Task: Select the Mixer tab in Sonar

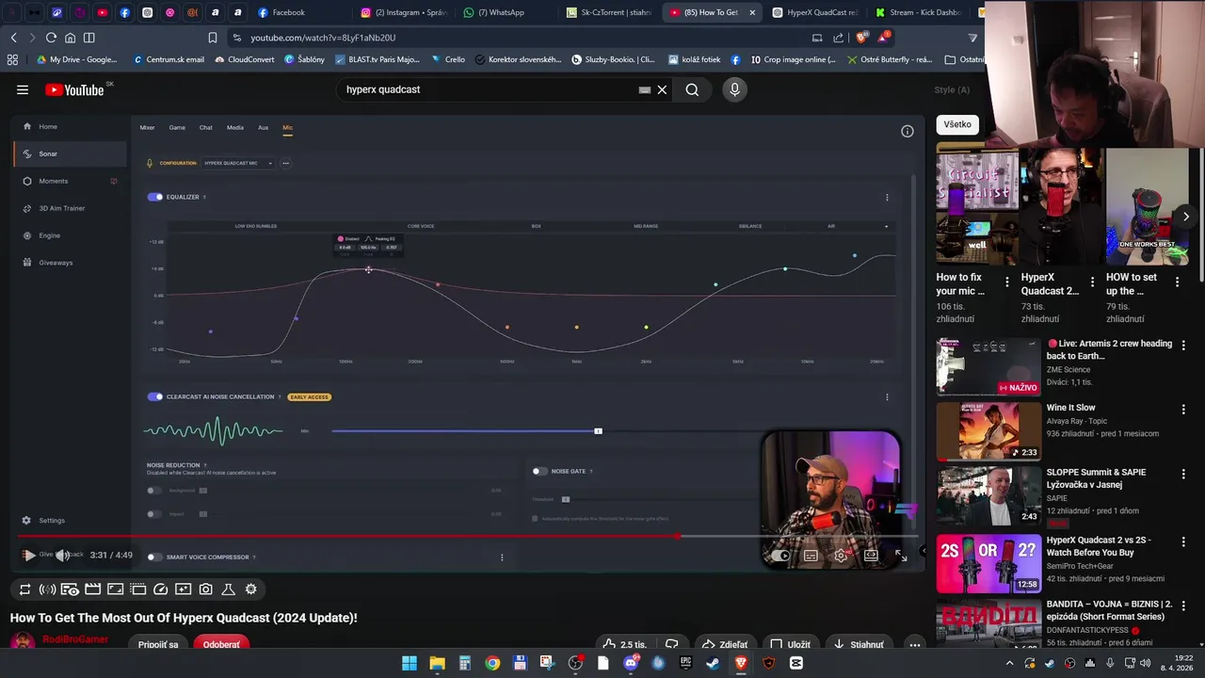Action: pos(147,127)
